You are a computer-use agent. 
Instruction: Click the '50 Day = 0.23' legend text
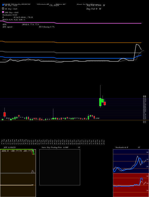click(x=11, y=9)
